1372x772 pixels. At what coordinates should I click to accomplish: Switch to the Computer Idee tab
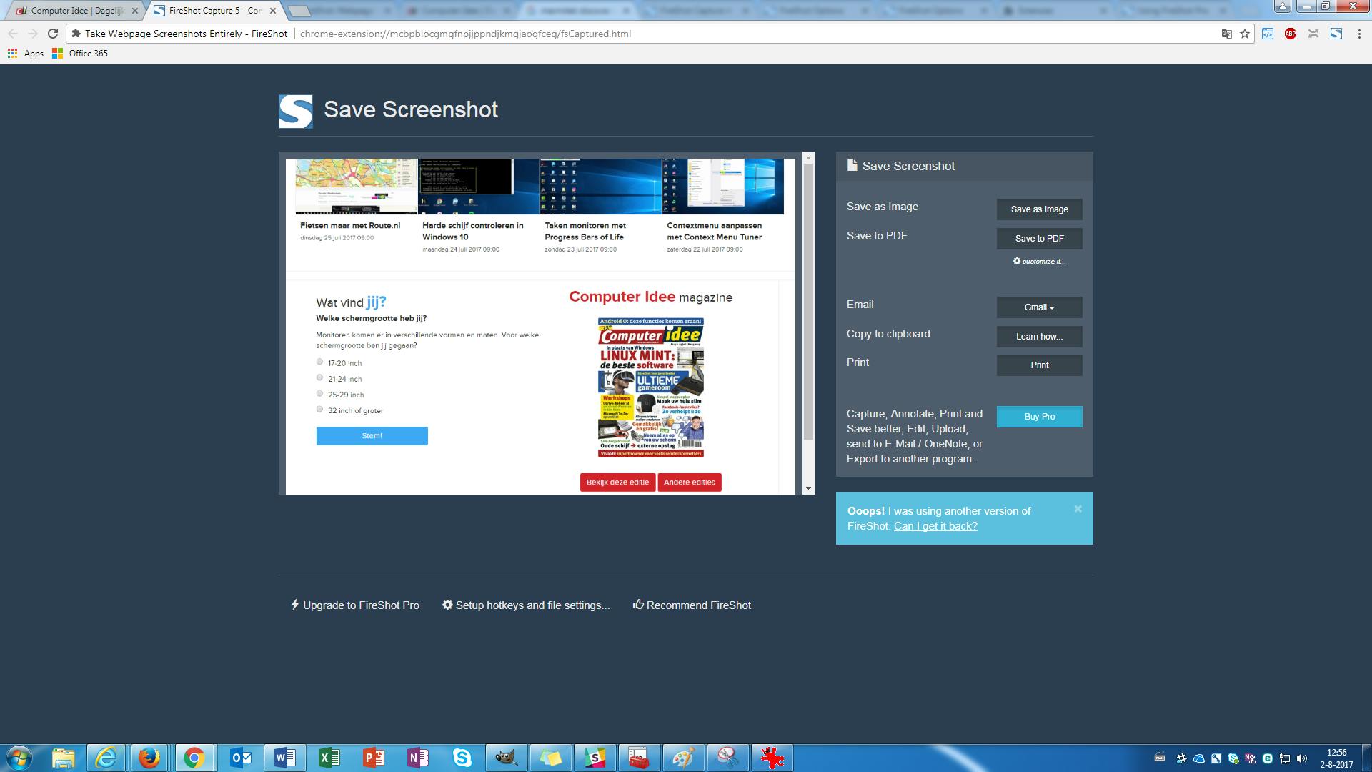77,11
